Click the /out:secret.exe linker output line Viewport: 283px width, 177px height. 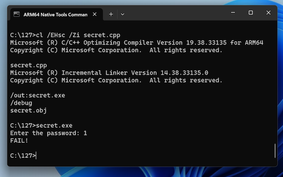(37, 95)
